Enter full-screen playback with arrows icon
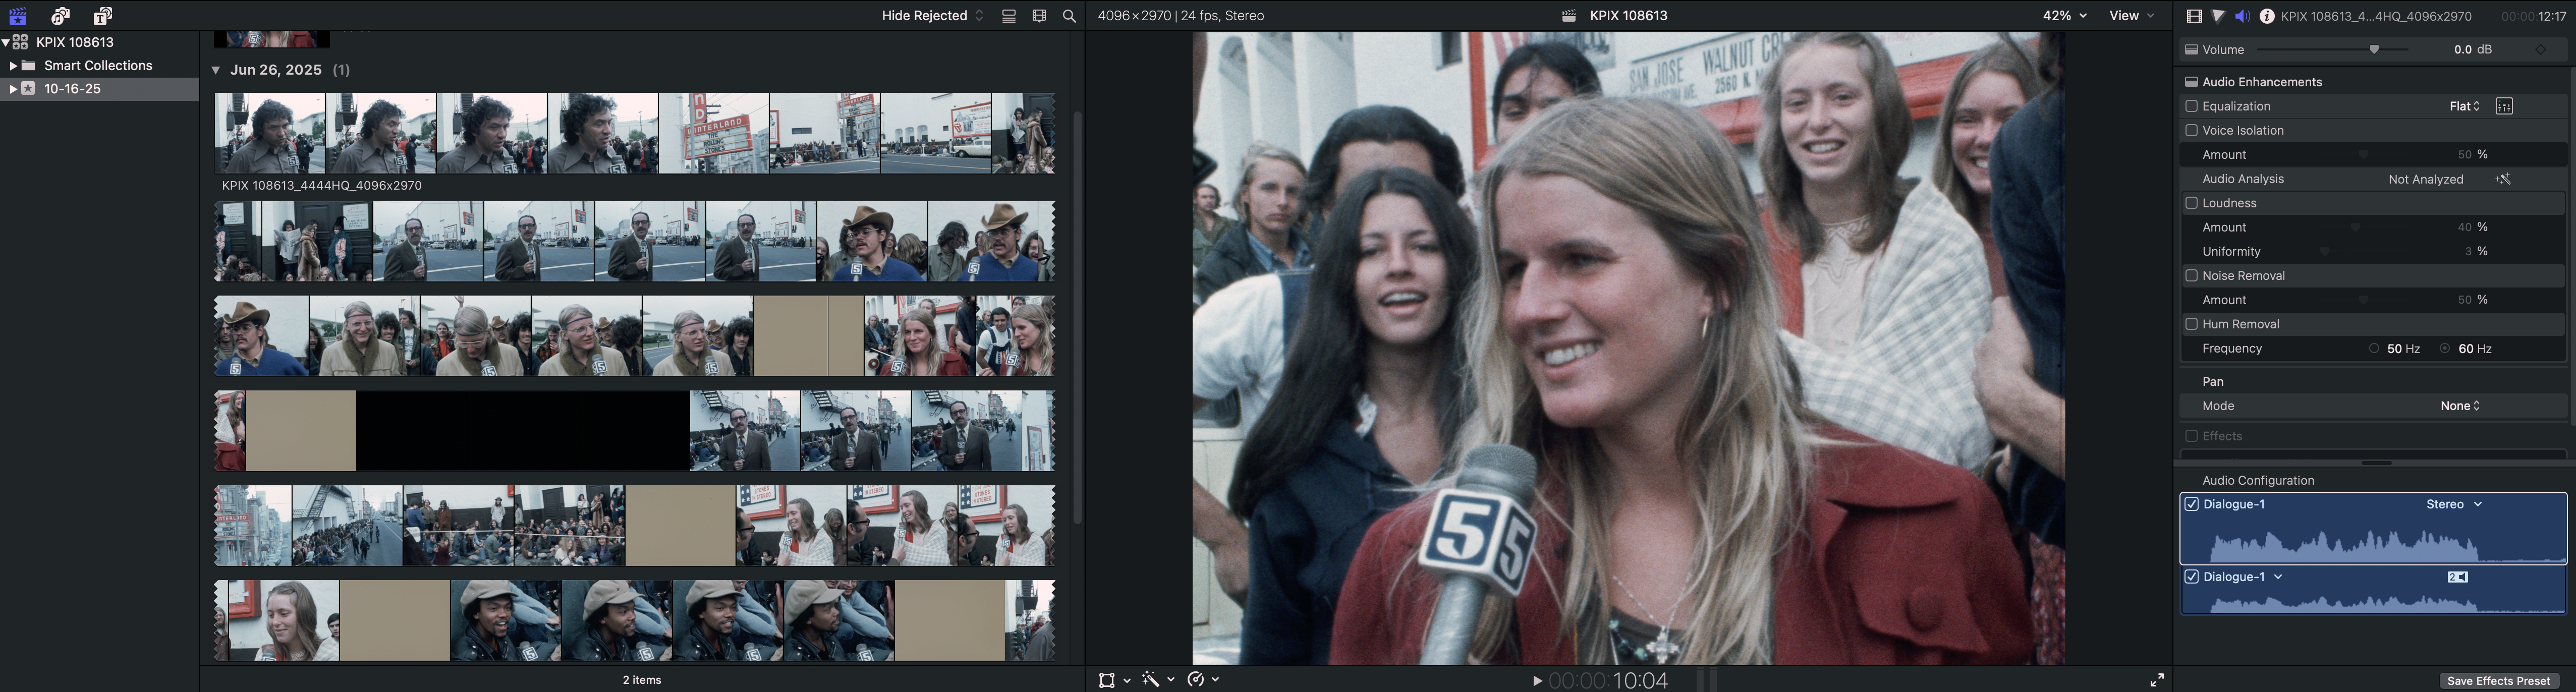The width and height of the screenshot is (2576, 692). (2157, 680)
